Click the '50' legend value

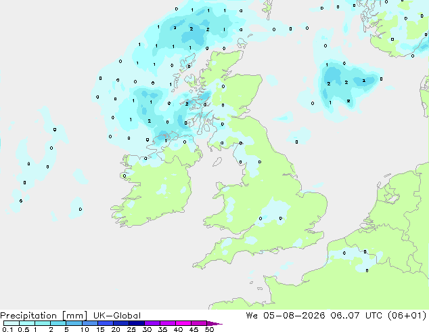coord(210,329)
